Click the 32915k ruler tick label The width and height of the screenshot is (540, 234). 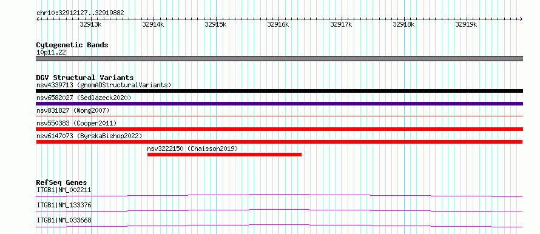pos(215,24)
